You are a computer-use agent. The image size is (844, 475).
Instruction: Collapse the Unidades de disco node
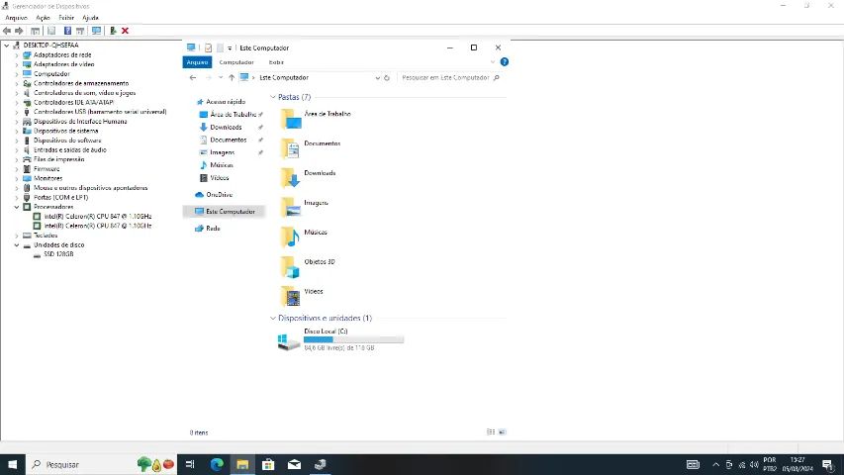pos(17,245)
